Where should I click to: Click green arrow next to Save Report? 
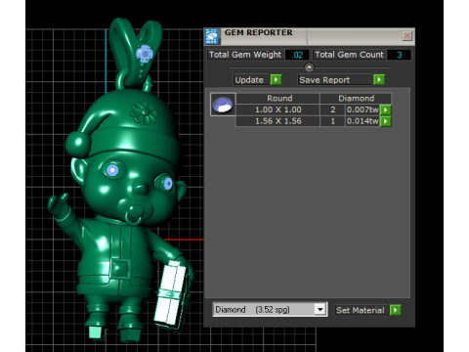coord(379,79)
